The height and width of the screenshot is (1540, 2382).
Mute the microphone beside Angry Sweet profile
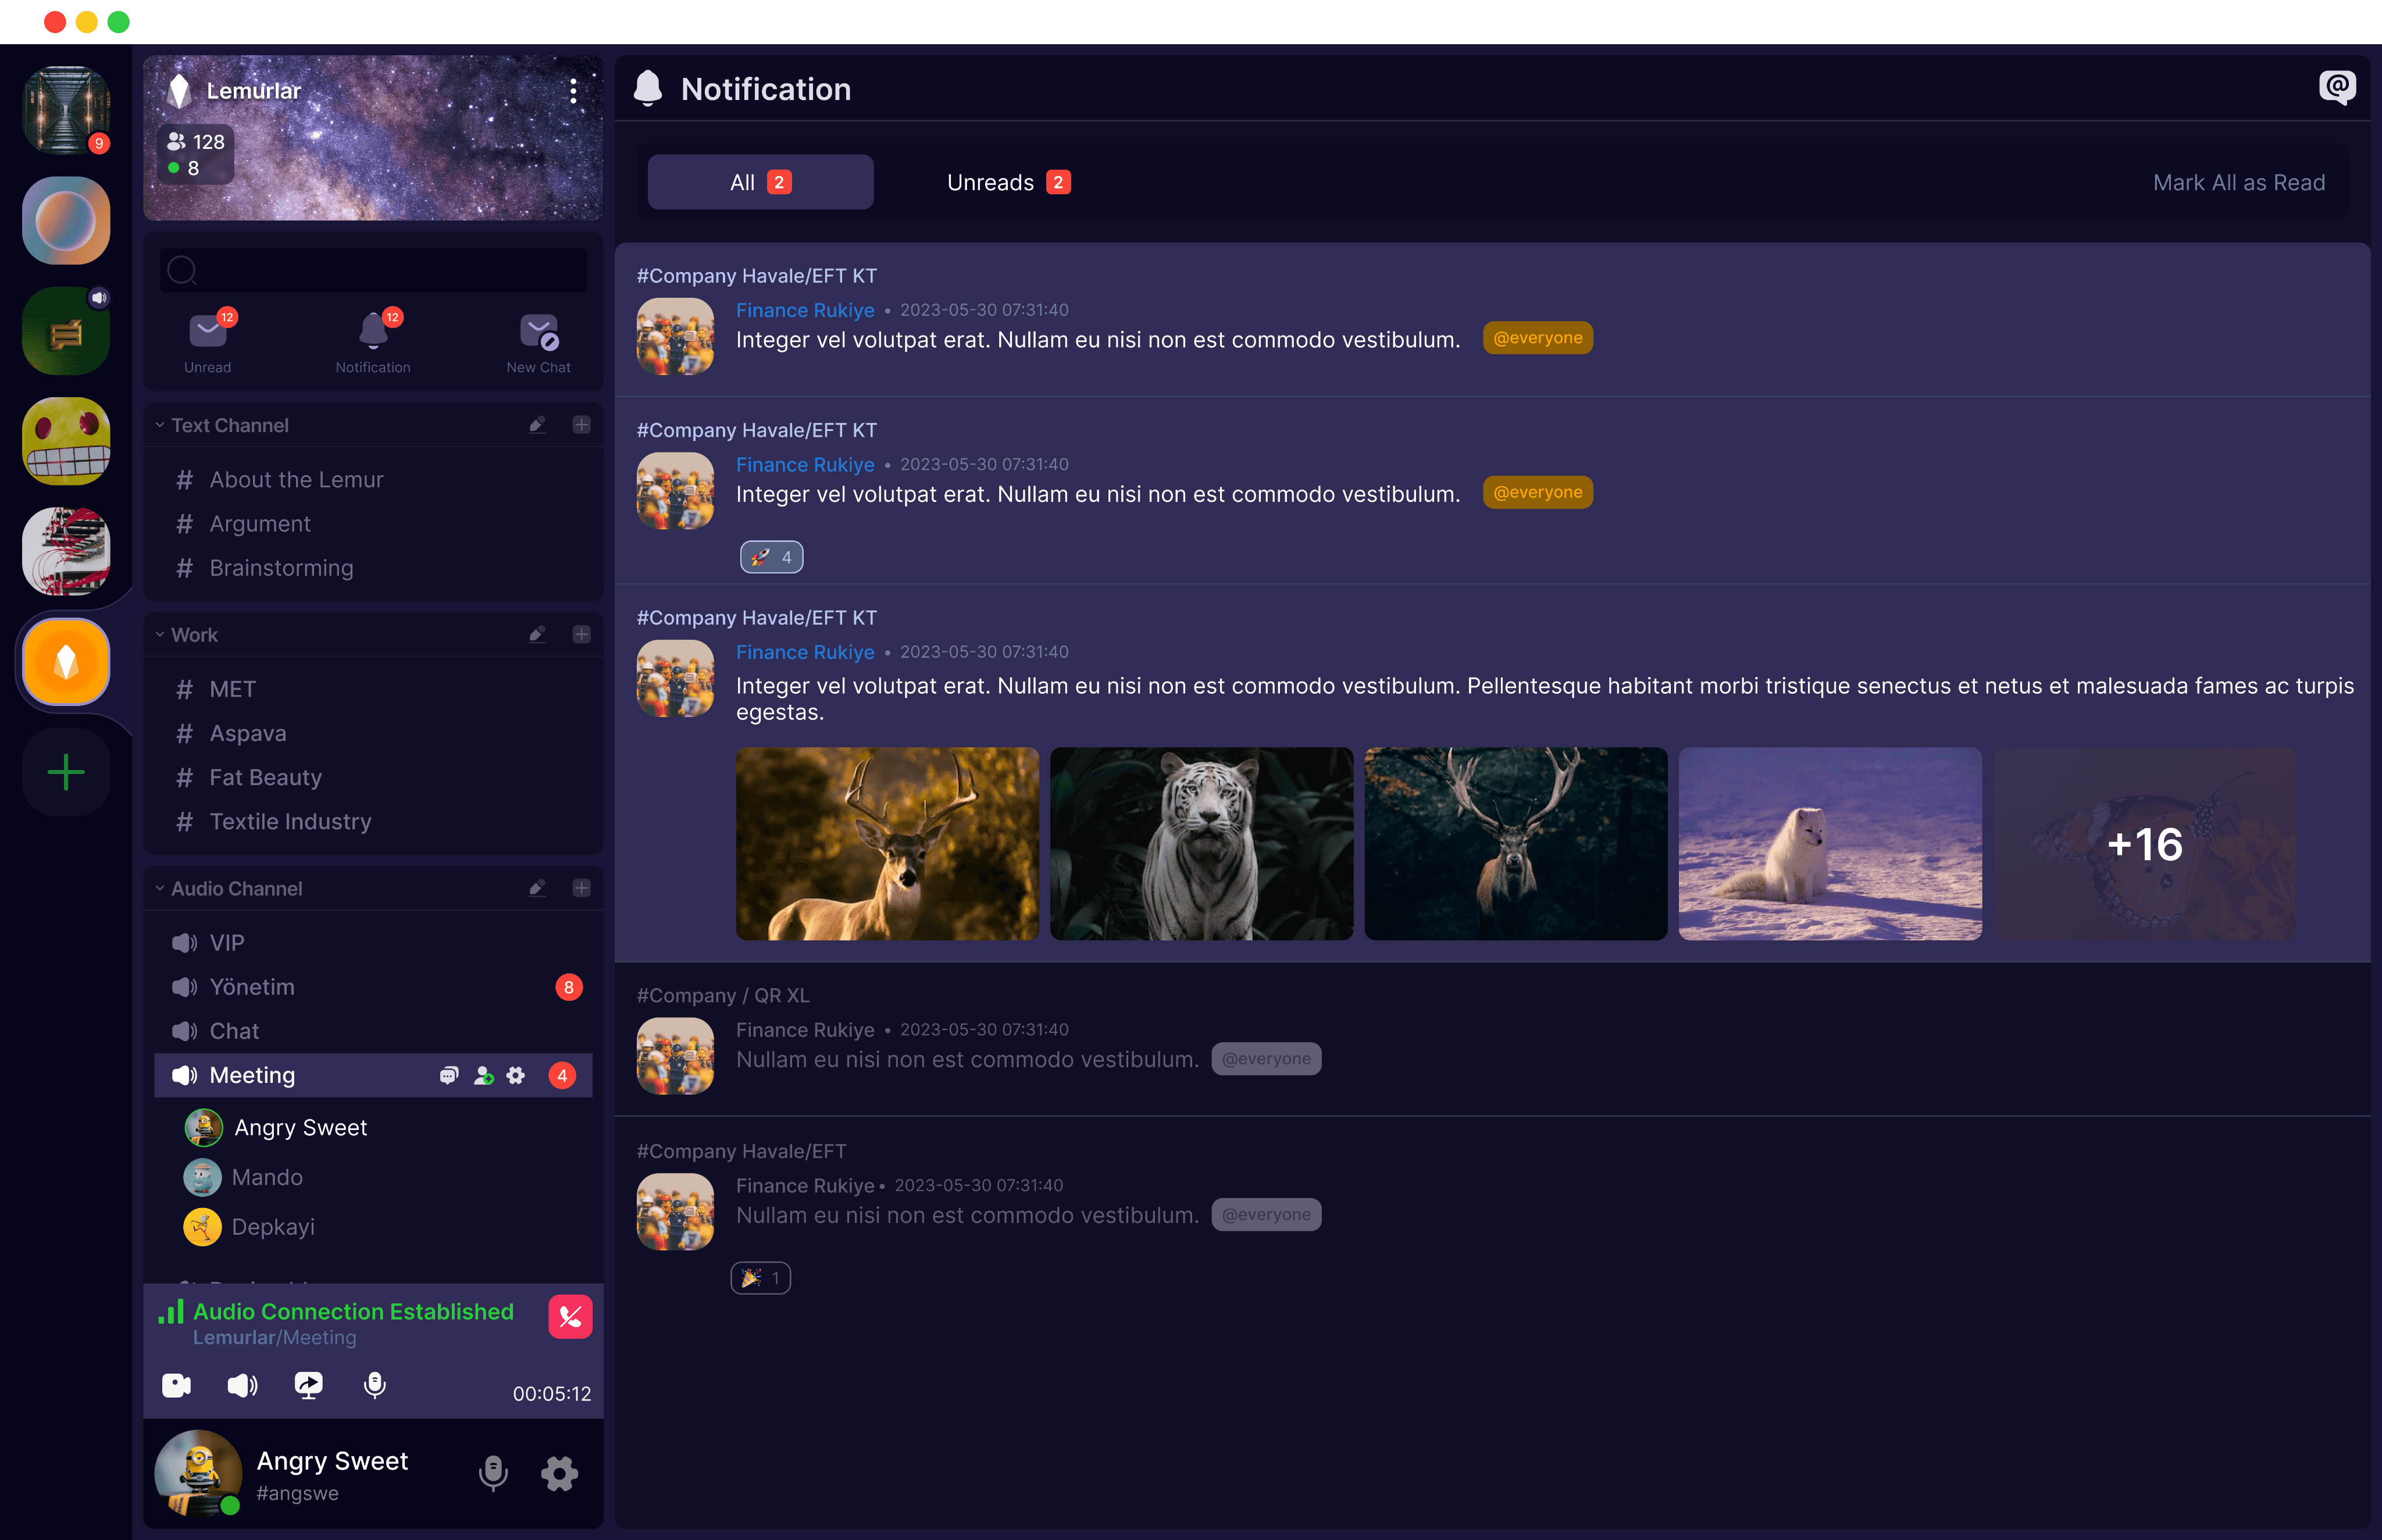click(493, 1473)
